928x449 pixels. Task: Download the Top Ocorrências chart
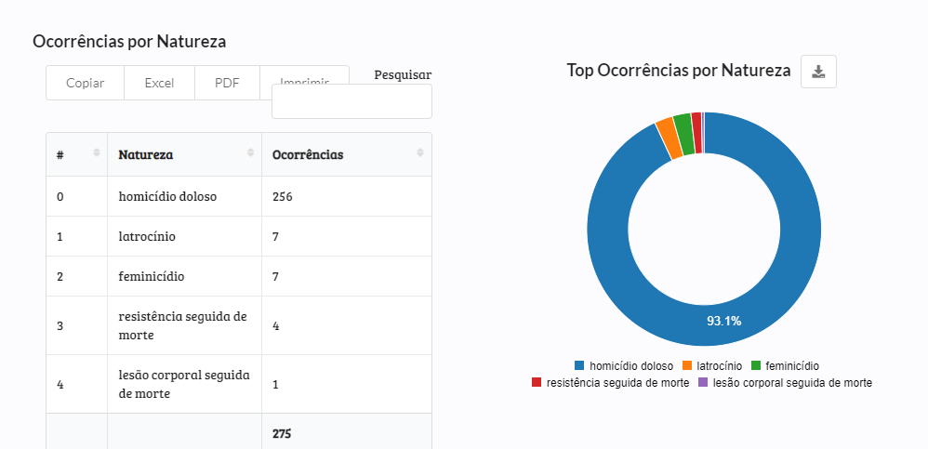(818, 72)
